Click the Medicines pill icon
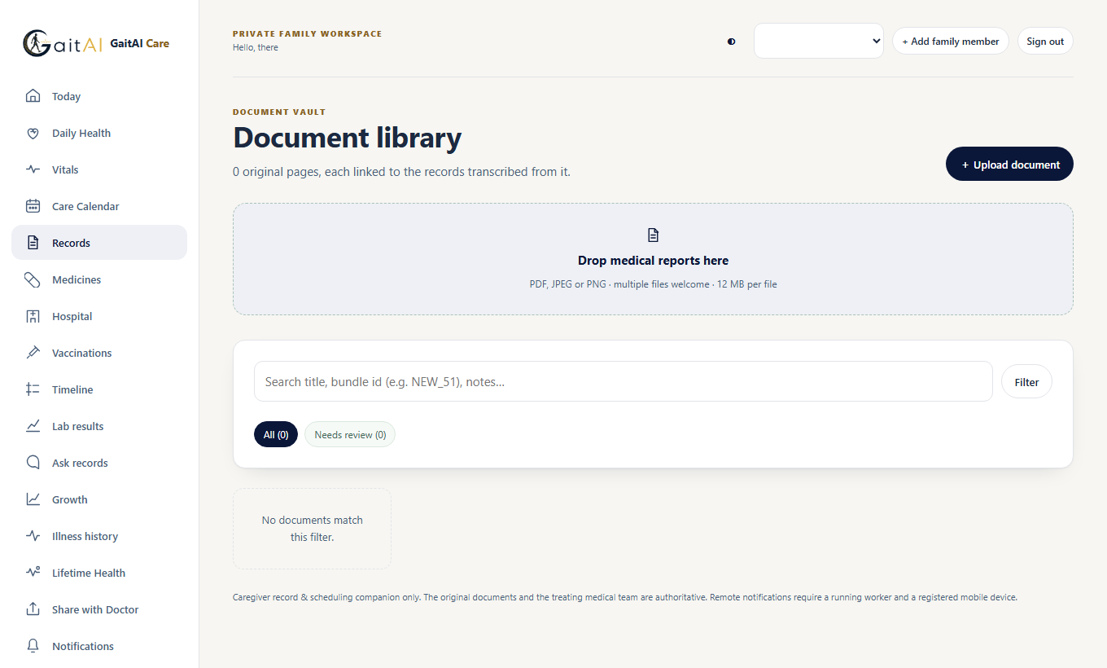Image resolution: width=1107 pixels, height=668 pixels. coord(33,279)
